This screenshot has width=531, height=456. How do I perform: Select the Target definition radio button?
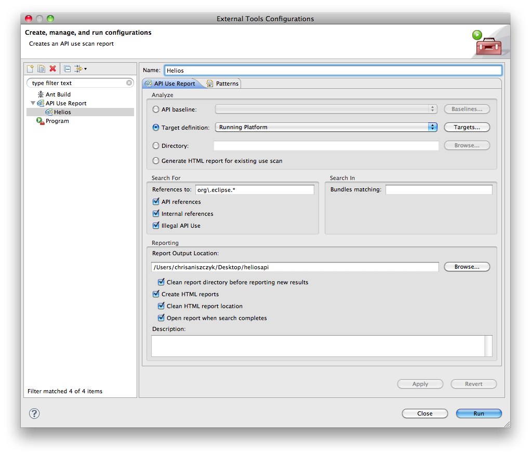tap(156, 128)
